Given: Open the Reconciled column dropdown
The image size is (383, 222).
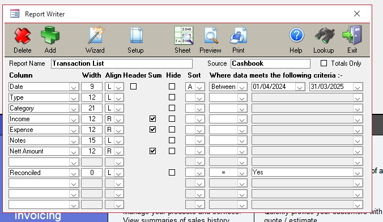Looking at the screenshot, I should 74,173.
